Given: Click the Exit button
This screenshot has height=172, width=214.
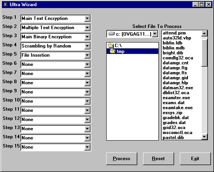Looking at the screenshot, I should (x=195, y=159).
